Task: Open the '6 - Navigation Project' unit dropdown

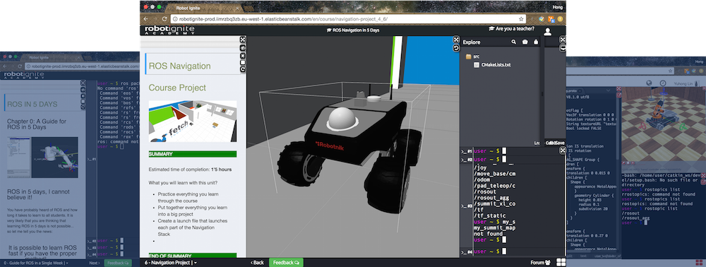Action: (x=171, y=263)
